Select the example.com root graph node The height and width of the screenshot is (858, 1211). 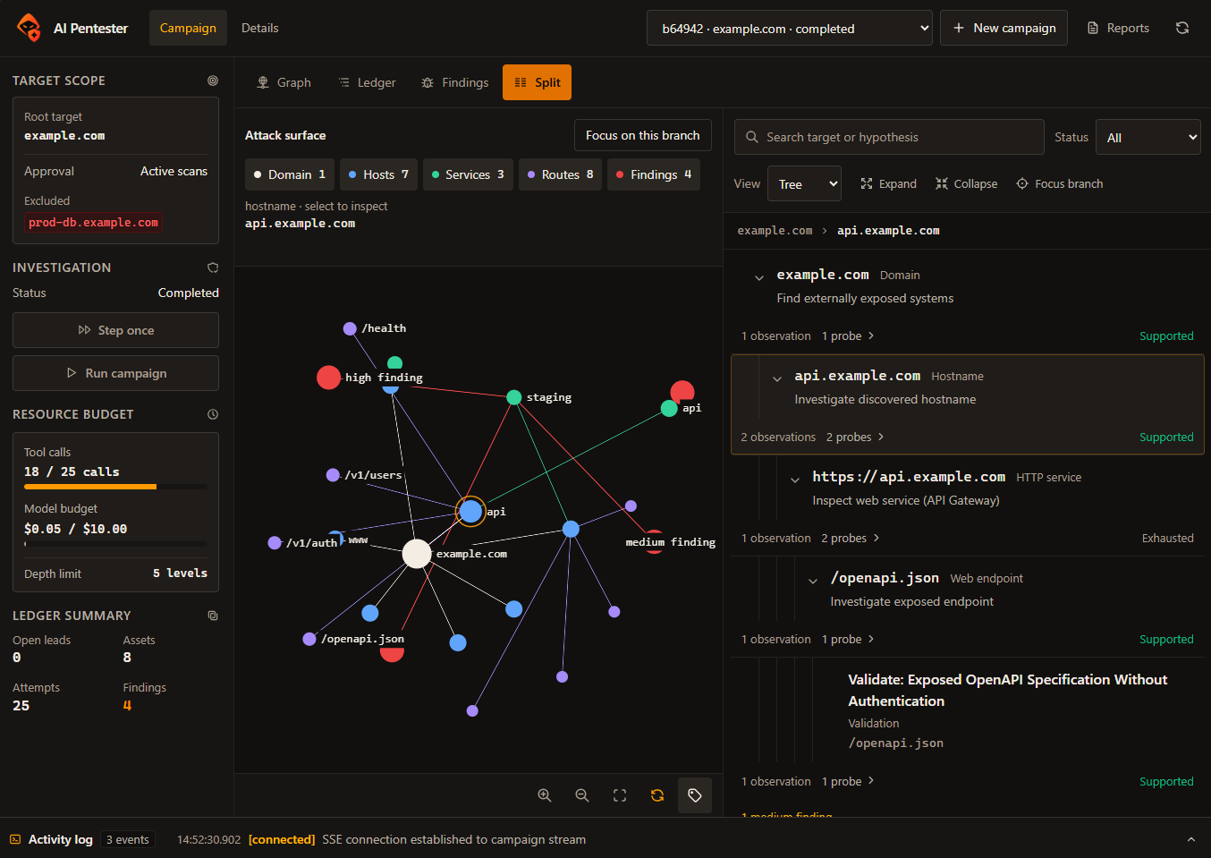coord(417,554)
